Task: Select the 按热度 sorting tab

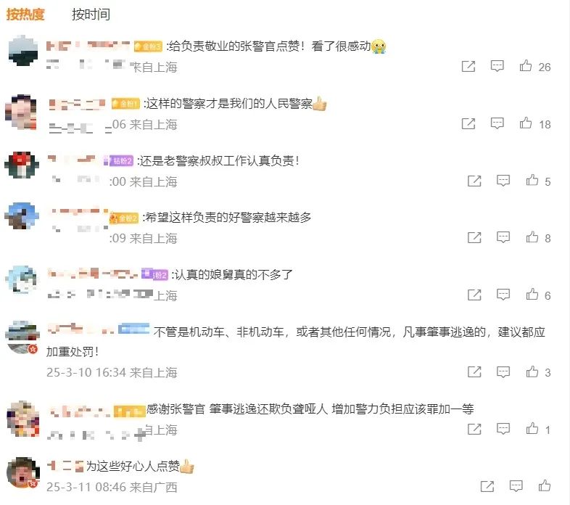Action: pyautogui.click(x=25, y=15)
